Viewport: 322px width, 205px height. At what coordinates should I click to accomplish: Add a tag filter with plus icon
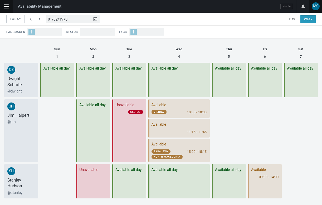click(x=134, y=32)
